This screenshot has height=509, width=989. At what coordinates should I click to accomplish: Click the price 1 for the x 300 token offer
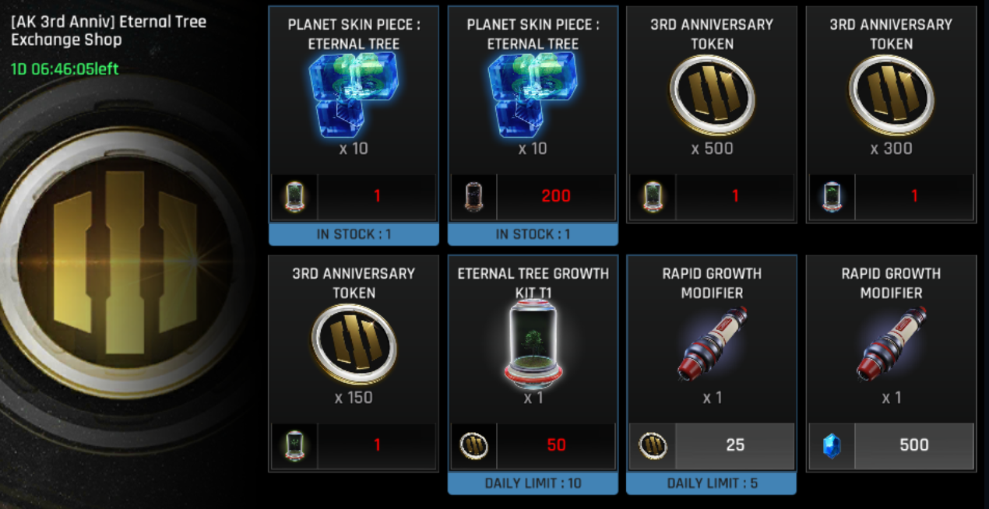913,196
